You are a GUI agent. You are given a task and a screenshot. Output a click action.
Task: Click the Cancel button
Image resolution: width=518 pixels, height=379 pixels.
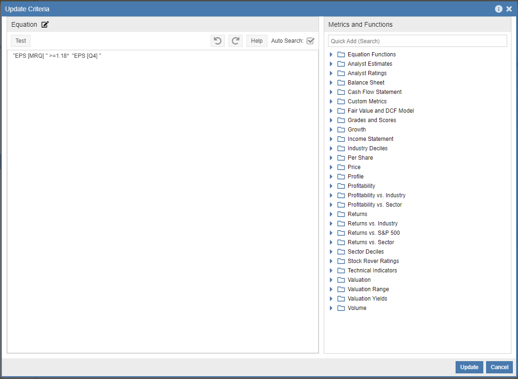(x=499, y=367)
